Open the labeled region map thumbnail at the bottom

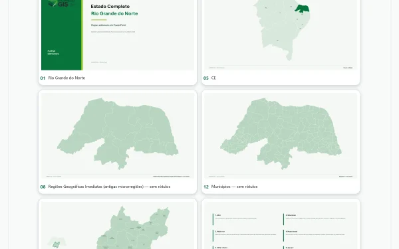(118, 225)
